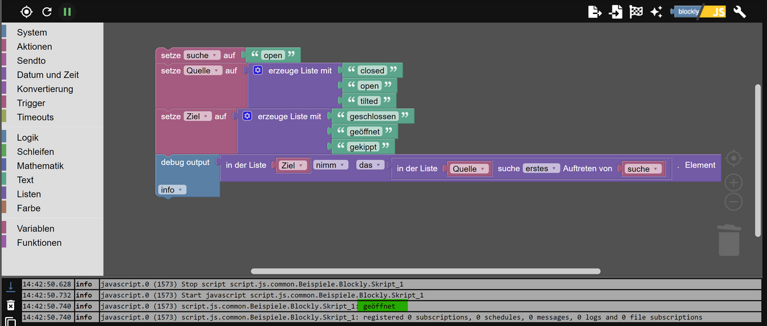This screenshot has height=326, width=767.
Task: Open the 'das' dropdown
Action: point(371,165)
